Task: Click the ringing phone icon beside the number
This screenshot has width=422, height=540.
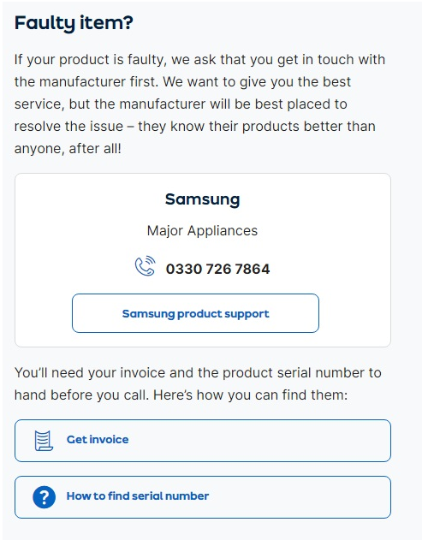Action: coord(145,266)
